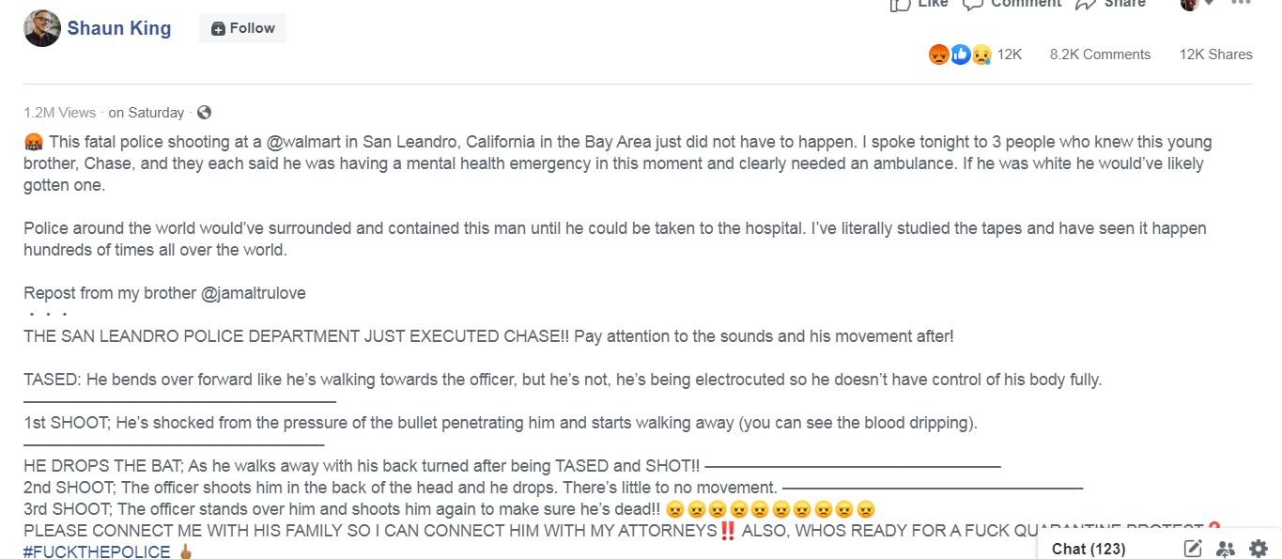The width and height of the screenshot is (1282, 559).
Task: Open the 'on Saturday' timestamp link
Action: click(147, 112)
